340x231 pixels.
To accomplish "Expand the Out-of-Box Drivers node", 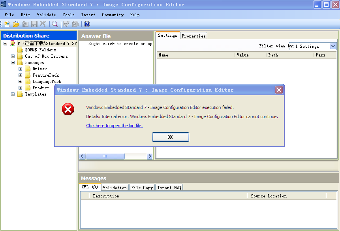I will [13, 56].
